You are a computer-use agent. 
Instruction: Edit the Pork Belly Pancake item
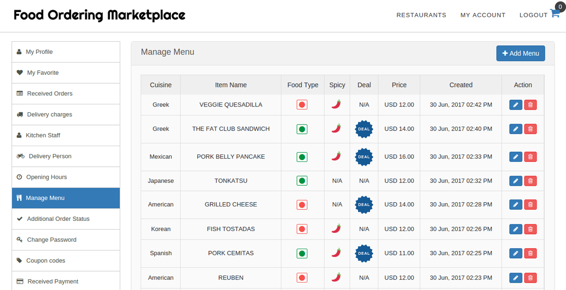(x=516, y=157)
